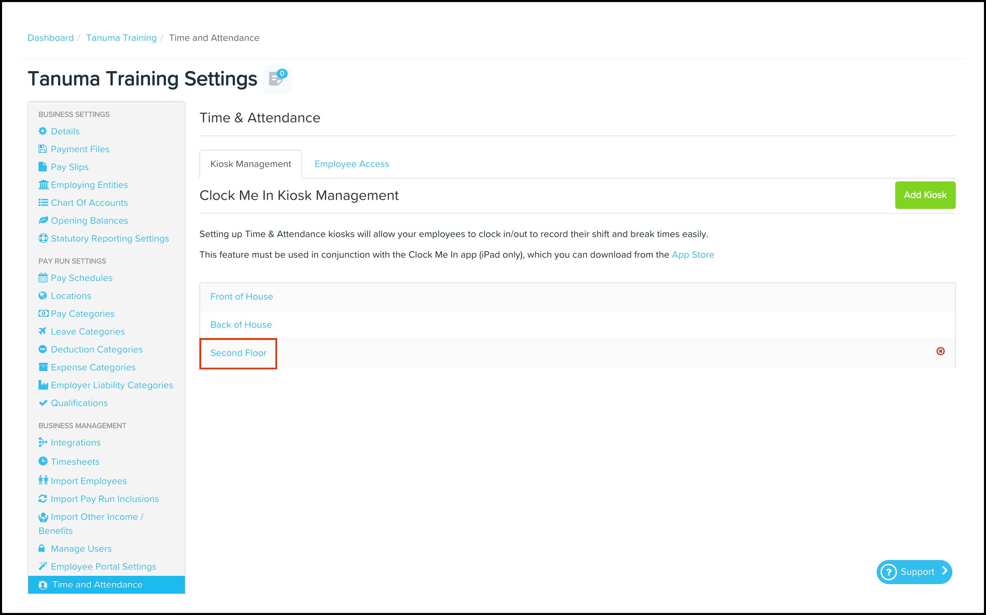986x615 pixels.
Task: Delete the Second Floor kiosk
Action: 940,351
